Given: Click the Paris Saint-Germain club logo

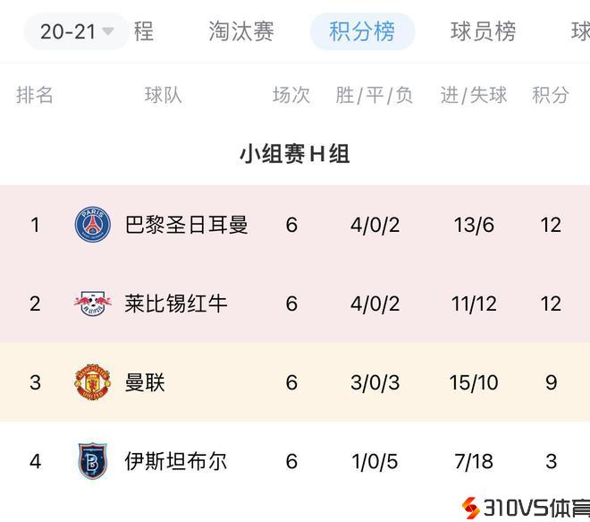Looking at the screenshot, I should coord(92,225).
